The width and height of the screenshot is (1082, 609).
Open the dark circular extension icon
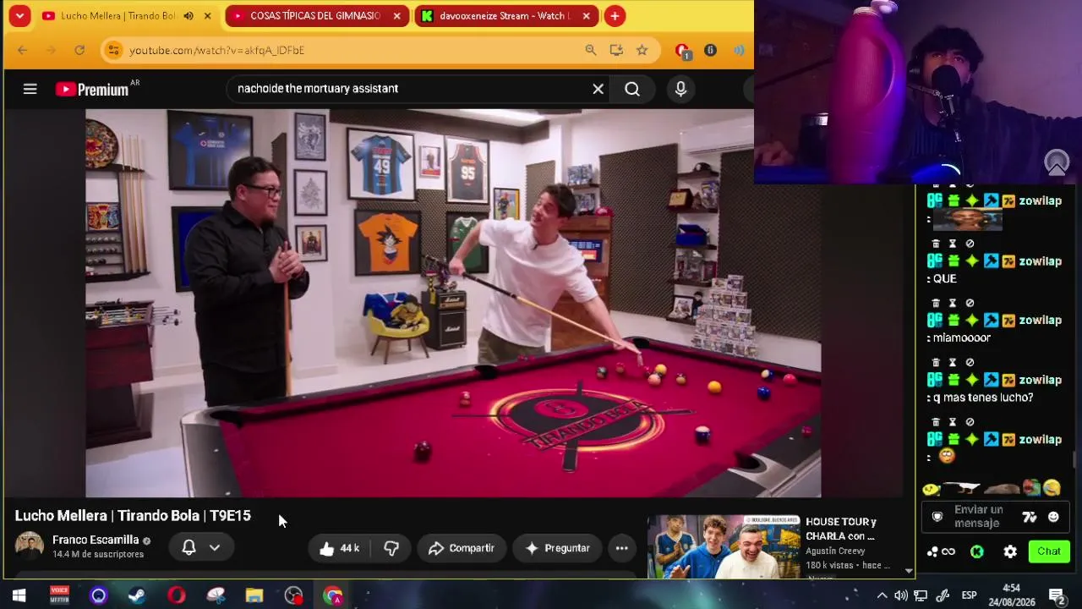pos(710,50)
